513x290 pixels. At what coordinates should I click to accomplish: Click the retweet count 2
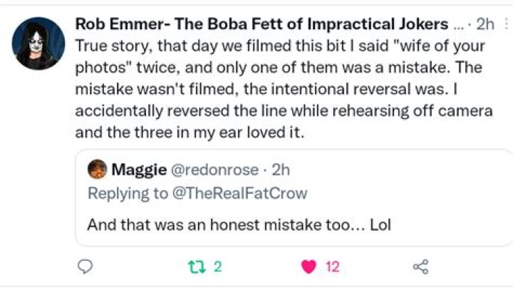tap(218, 267)
